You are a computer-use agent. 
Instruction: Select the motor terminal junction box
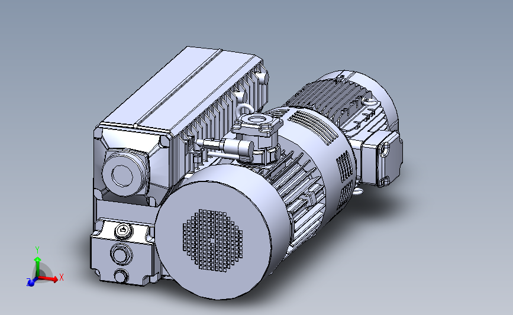(382, 158)
